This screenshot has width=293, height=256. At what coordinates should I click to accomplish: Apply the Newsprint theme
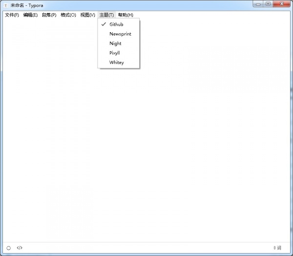click(x=120, y=34)
